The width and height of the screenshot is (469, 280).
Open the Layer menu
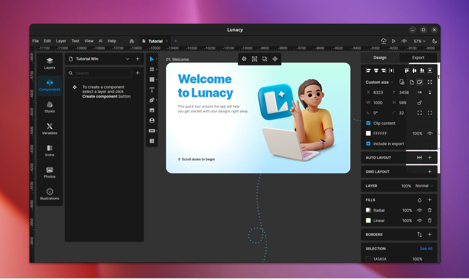[x=61, y=41]
